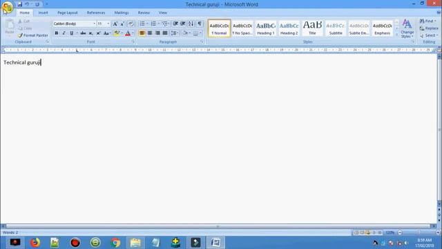Open the Change Styles menu
442x249 pixels.
(407, 28)
